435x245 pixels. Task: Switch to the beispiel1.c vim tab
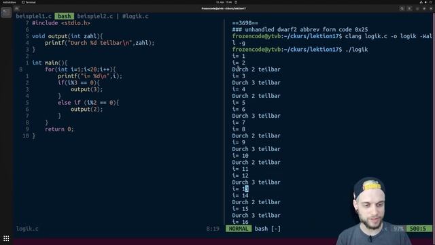coord(33,16)
